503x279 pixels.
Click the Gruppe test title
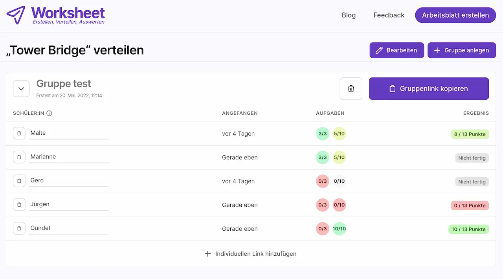[64, 84]
